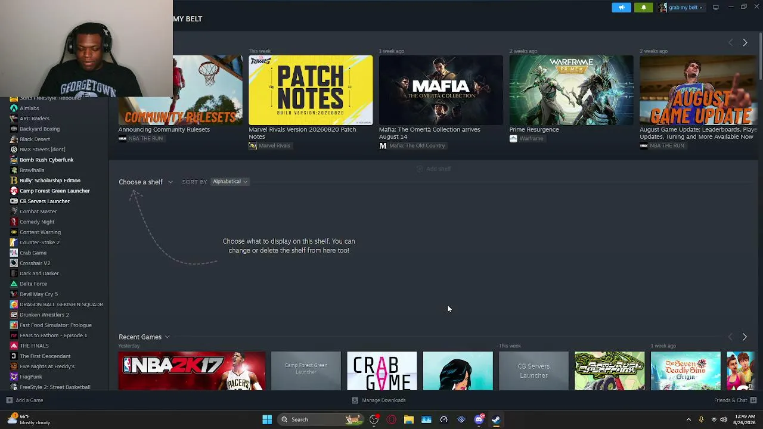Select the Crab Game recent game tile
The height and width of the screenshot is (429, 763).
382,371
